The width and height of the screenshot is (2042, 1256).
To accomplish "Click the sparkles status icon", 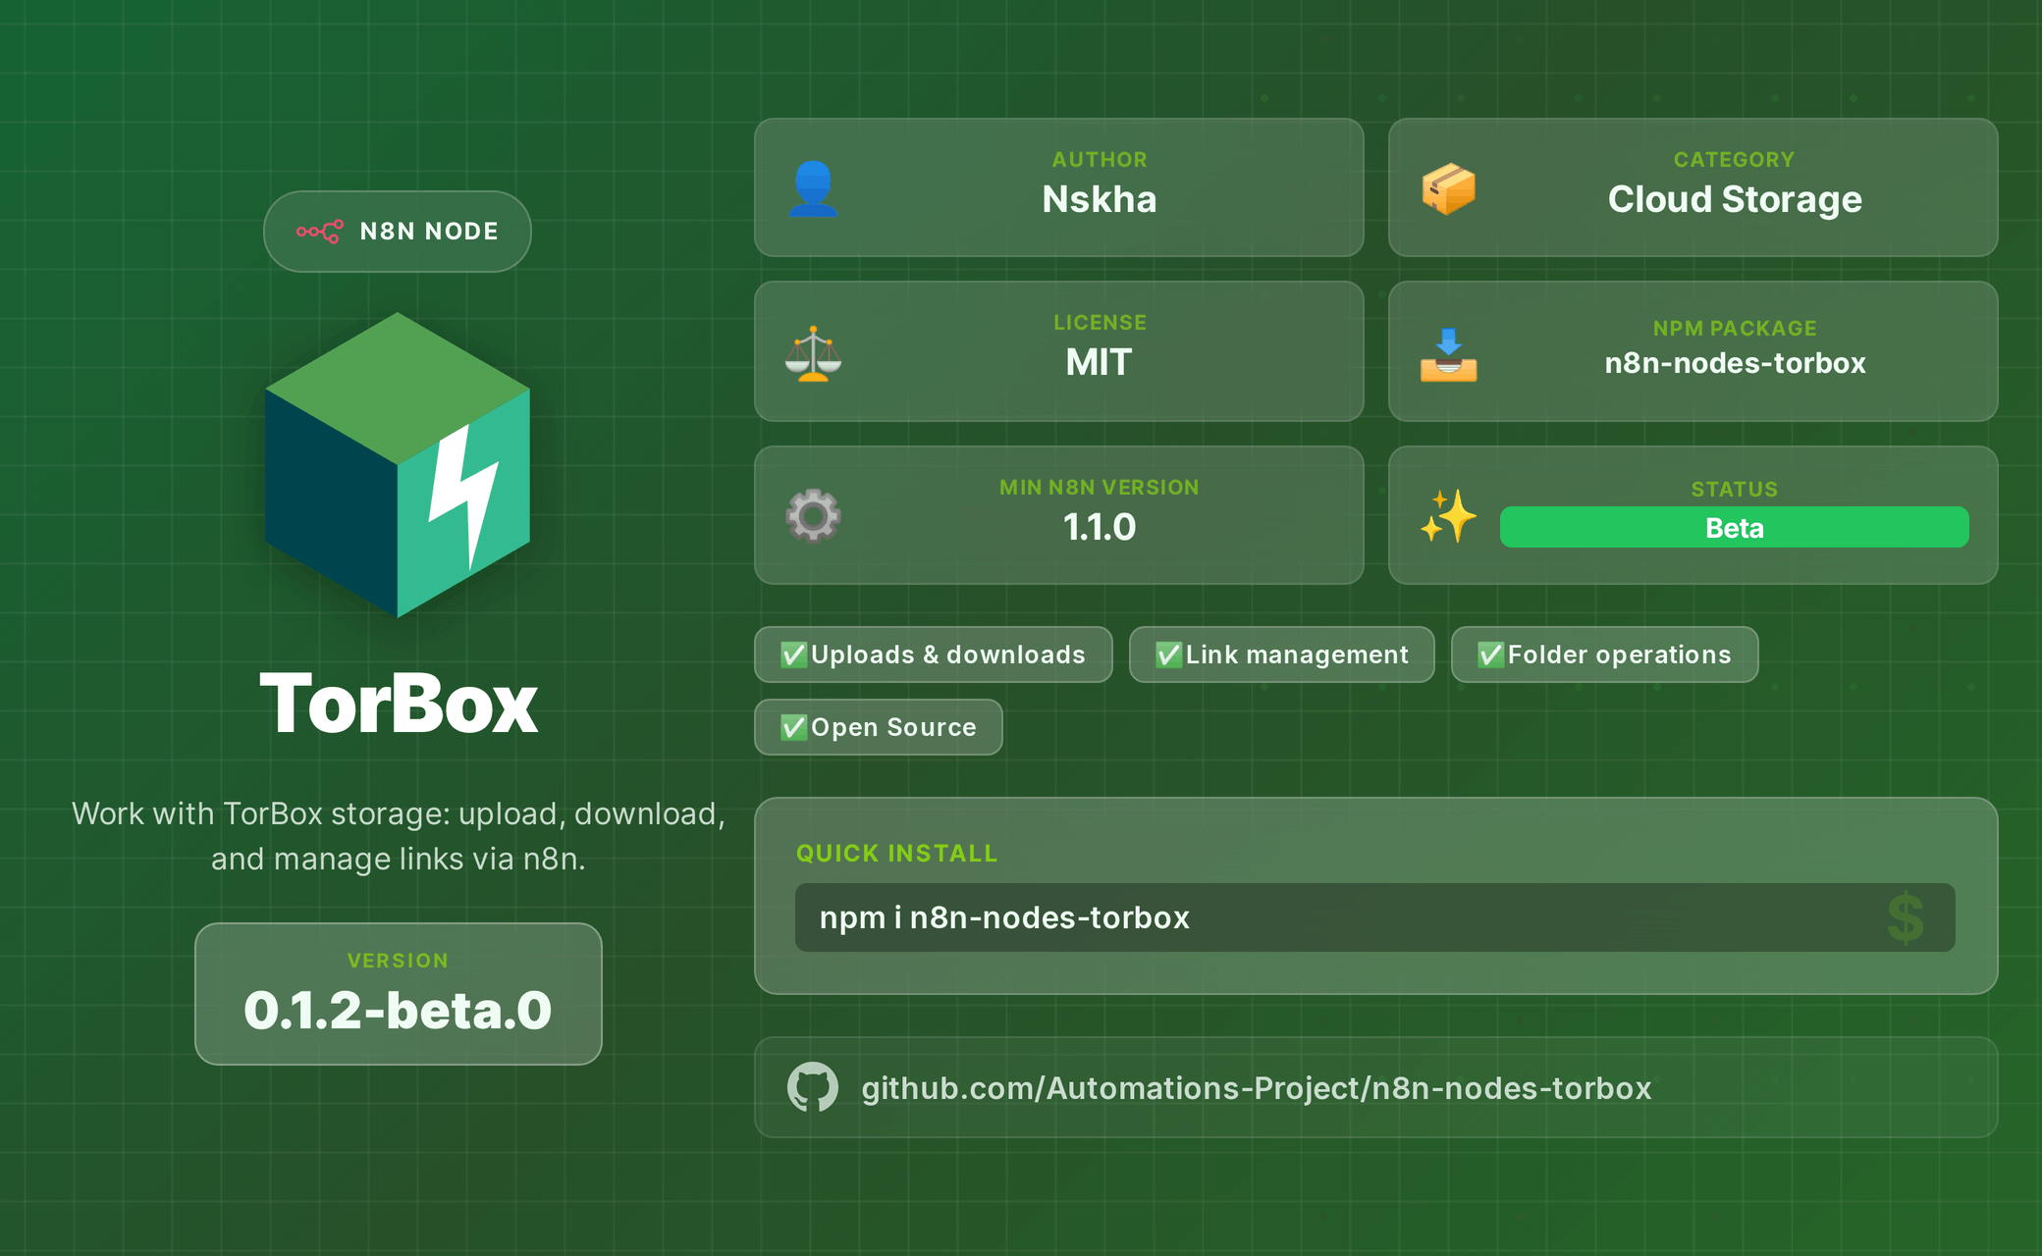I will coord(1448,516).
